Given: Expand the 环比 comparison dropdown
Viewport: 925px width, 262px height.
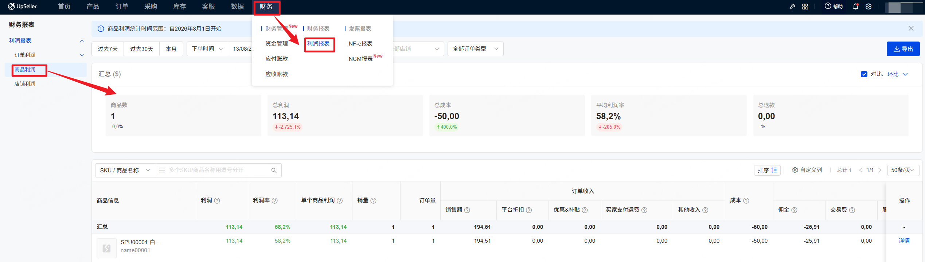Looking at the screenshot, I should [897, 74].
